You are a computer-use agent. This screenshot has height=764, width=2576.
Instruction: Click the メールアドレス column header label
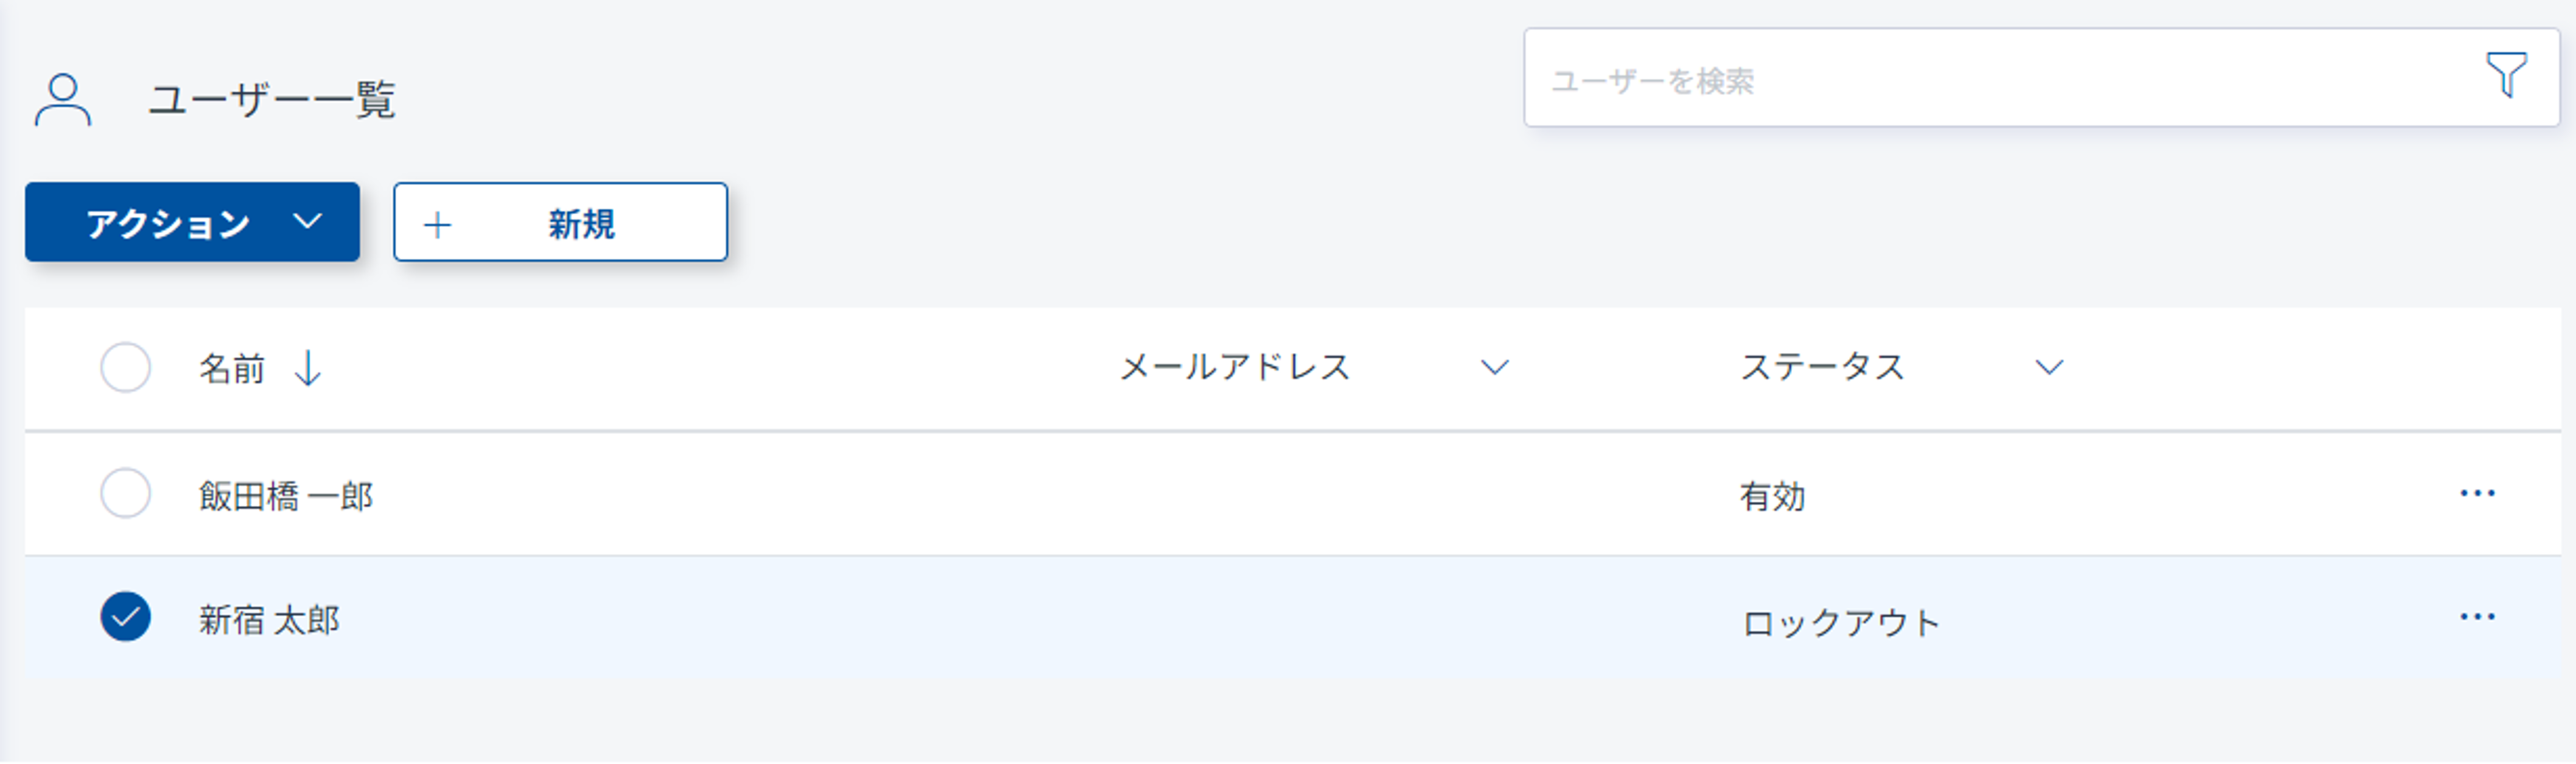click(1234, 368)
